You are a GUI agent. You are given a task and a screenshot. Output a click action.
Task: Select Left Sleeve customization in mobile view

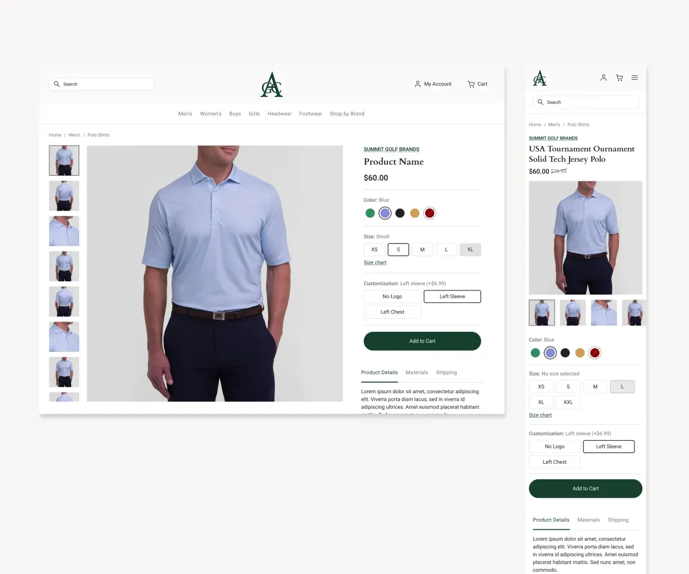tap(609, 447)
